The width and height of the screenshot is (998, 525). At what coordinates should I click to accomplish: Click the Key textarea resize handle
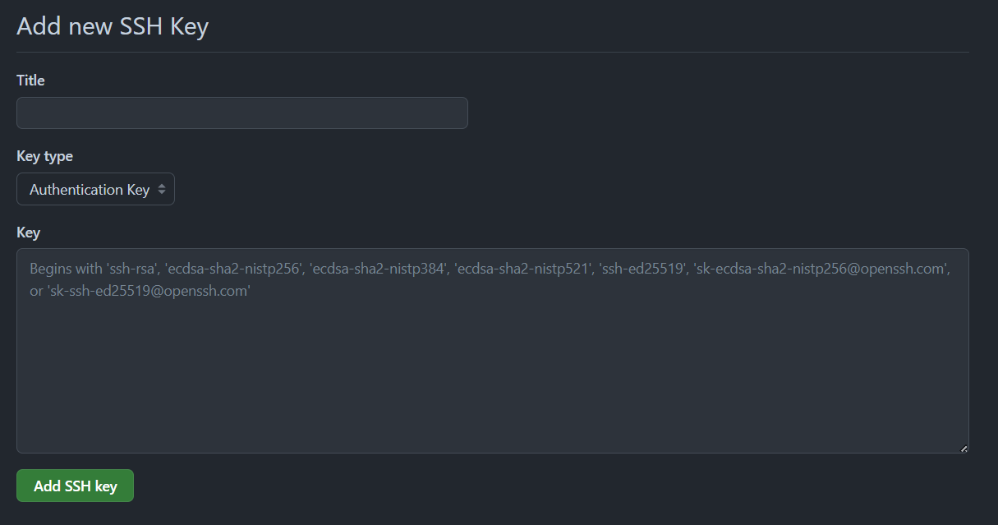[964, 448]
